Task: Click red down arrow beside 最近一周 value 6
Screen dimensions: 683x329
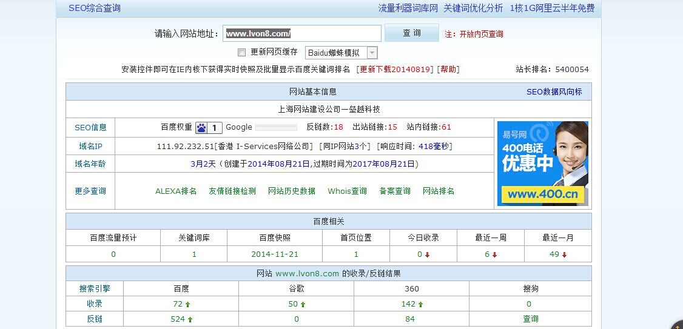Action: click(x=494, y=255)
